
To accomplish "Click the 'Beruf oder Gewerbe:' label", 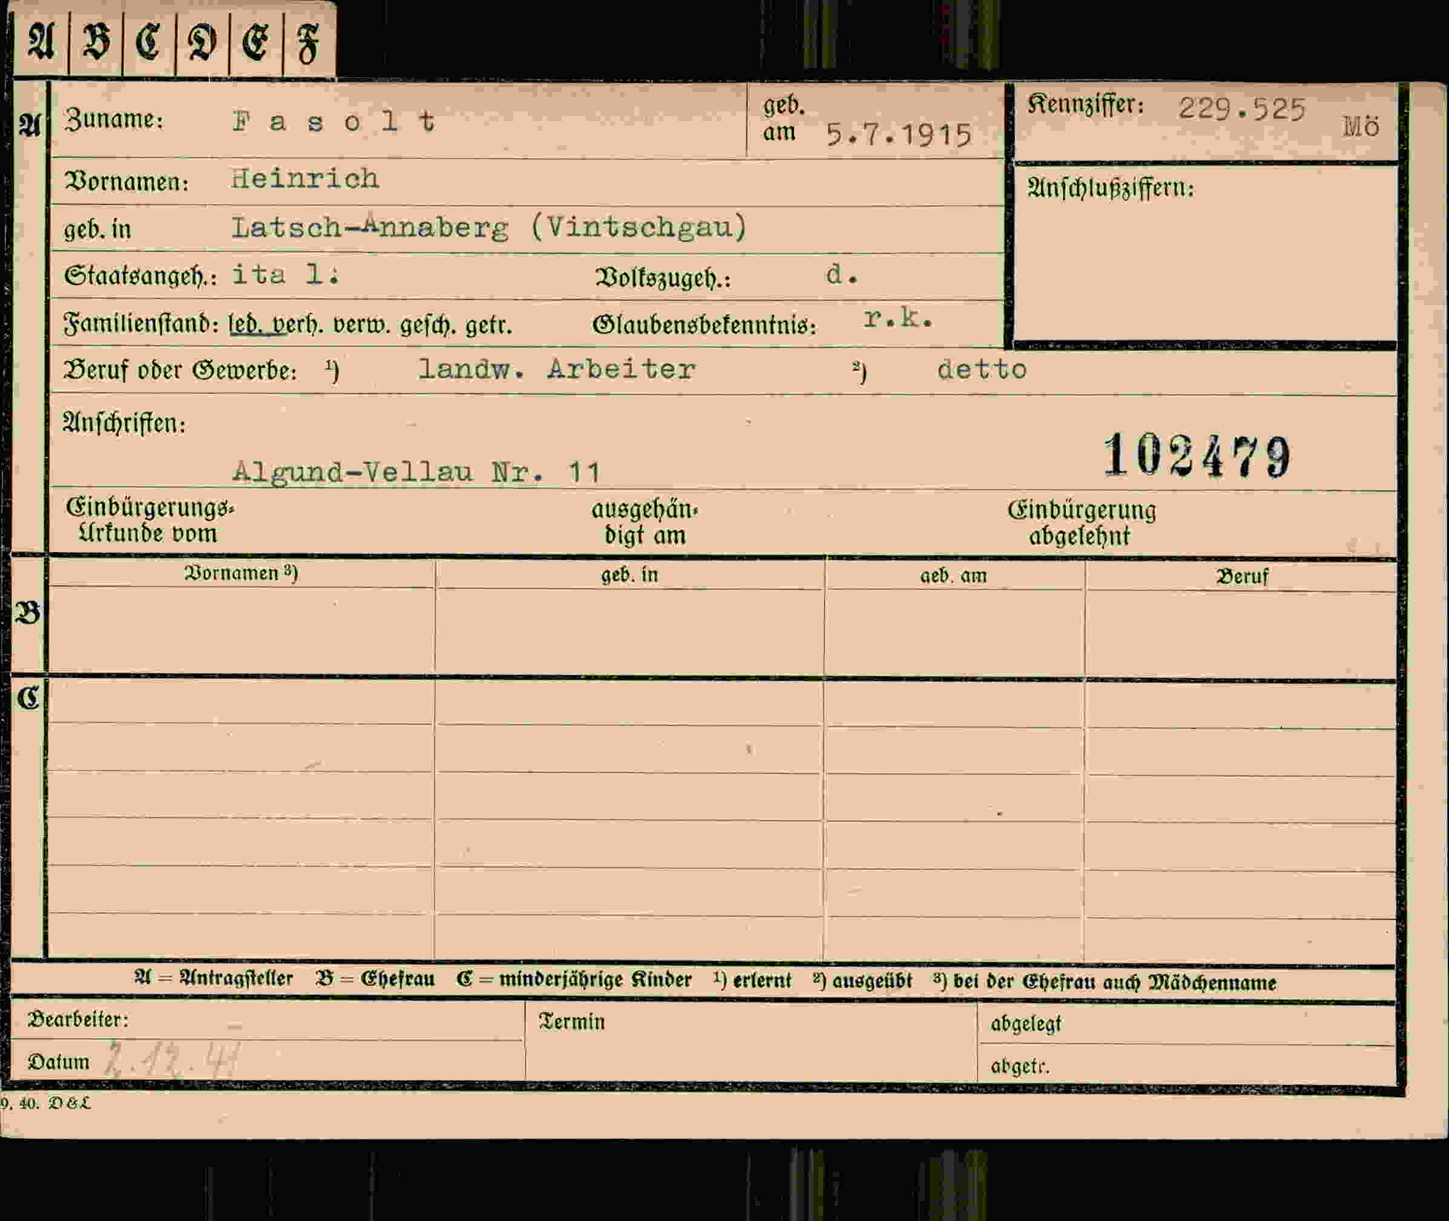I will (180, 370).
